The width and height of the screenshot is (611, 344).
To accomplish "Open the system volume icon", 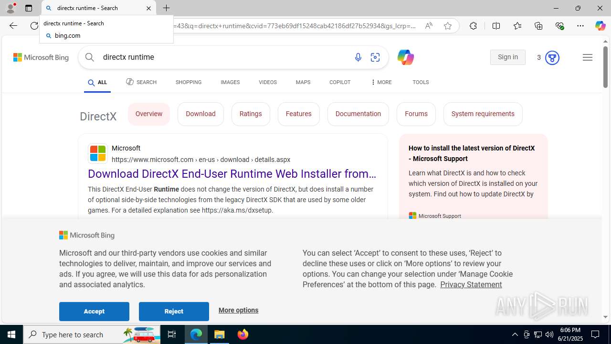I will 549,334.
